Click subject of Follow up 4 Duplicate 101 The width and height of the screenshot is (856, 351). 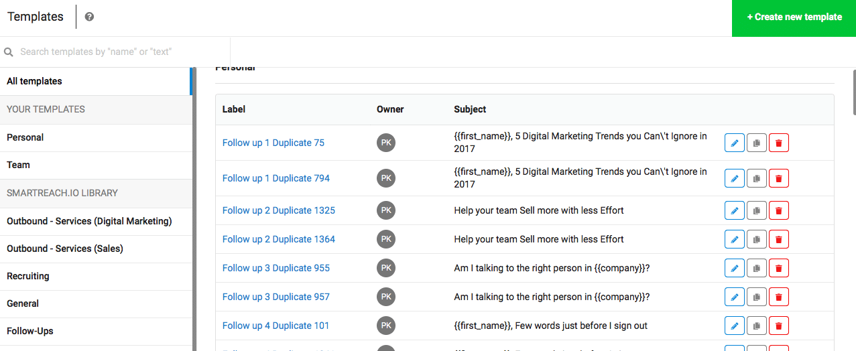point(551,326)
